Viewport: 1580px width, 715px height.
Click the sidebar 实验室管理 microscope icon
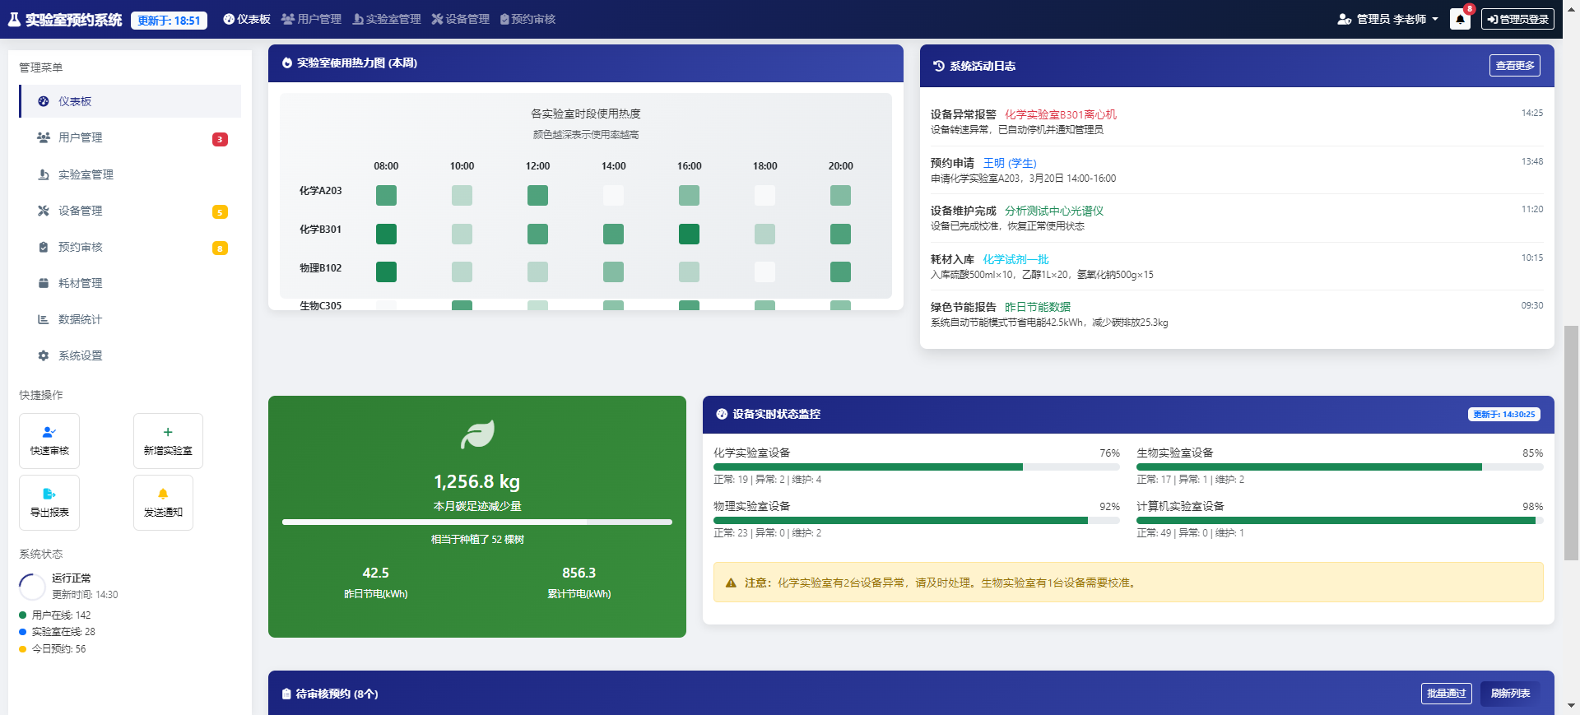point(44,174)
